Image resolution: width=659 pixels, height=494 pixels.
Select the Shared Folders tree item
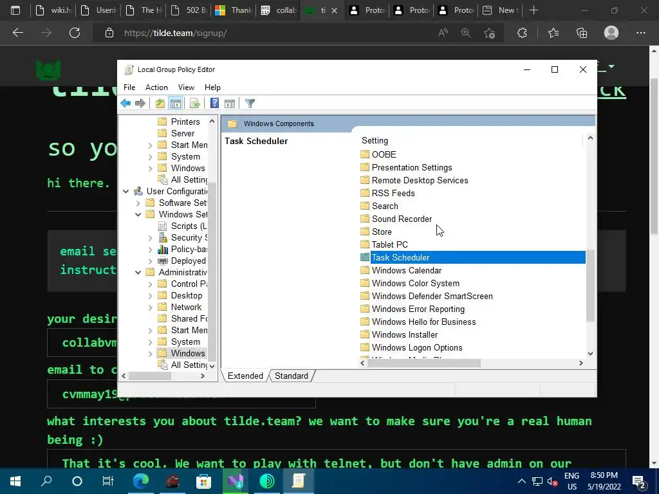(x=189, y=319)
